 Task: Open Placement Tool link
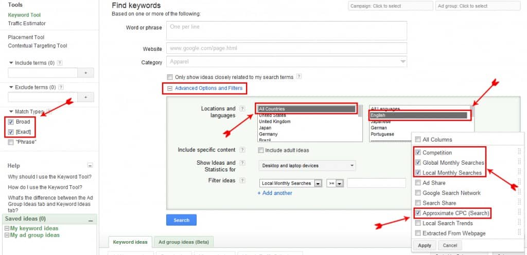click(26, 37)
